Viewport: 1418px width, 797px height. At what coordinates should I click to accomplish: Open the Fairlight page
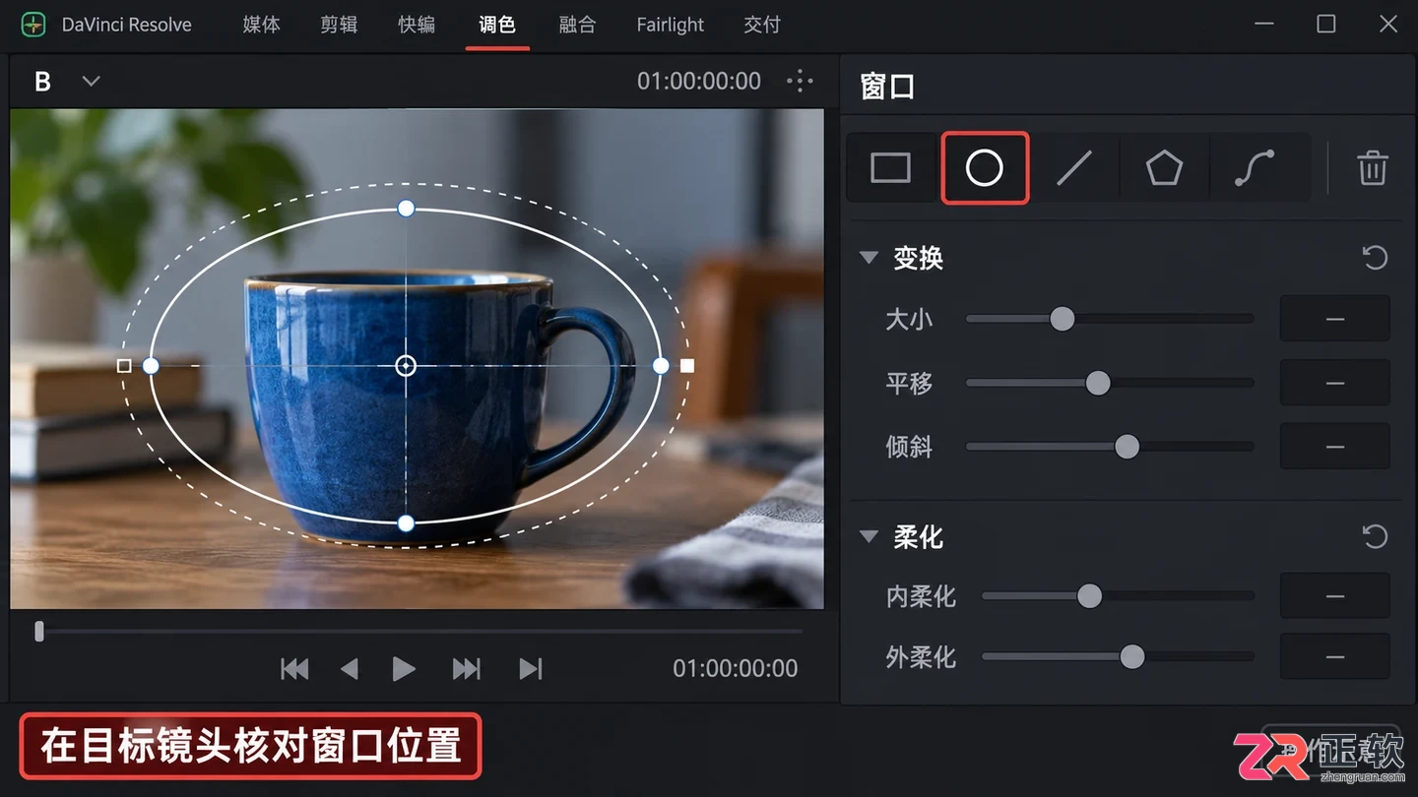click(x=671, y=25)
